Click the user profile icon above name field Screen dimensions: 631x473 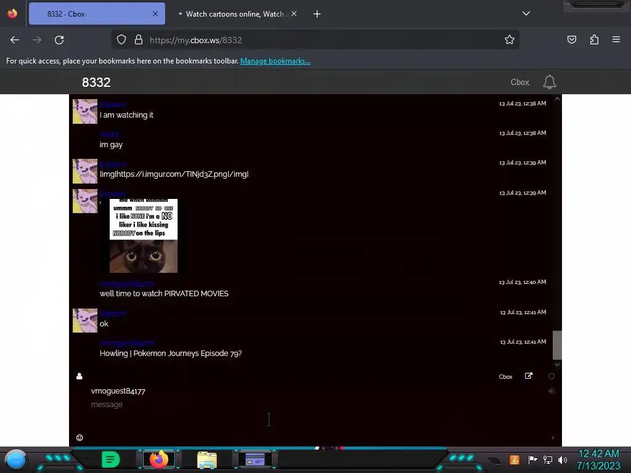pyautogui.click(x=79, y=376)
